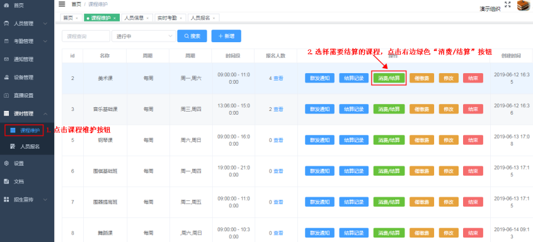Click 修改 for 围棋基础班
This screenshot has height=242, width=533.
click(449, 171)
